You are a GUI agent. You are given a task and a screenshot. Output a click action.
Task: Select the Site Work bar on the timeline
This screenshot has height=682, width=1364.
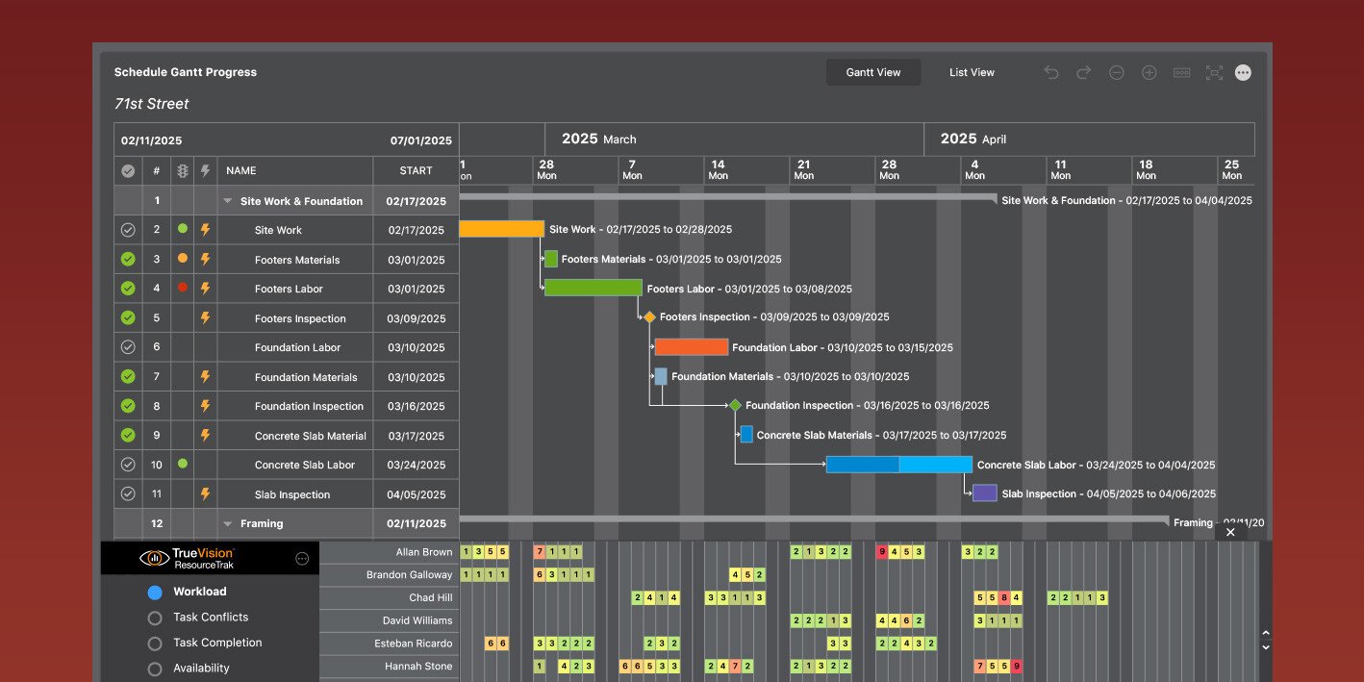(500, 229)
